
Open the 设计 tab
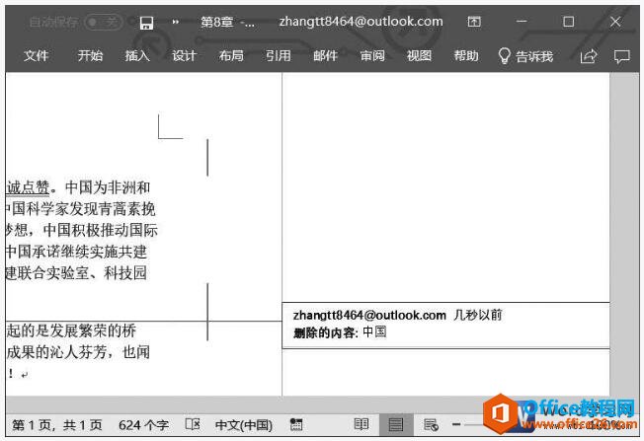(184, 55)
